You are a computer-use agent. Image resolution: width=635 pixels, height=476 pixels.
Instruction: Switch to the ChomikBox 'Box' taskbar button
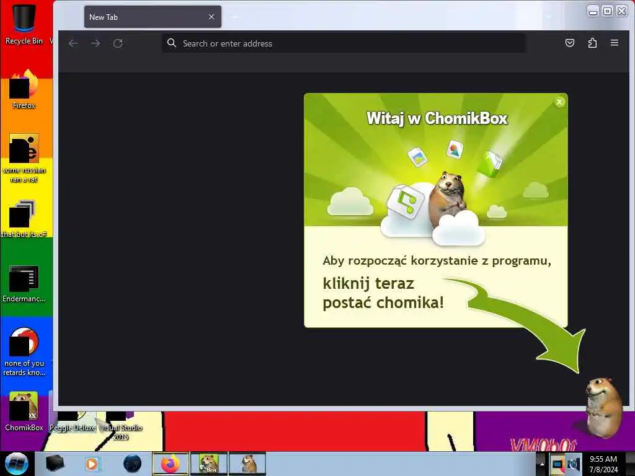pyautogui.click(x=209, y=464)
